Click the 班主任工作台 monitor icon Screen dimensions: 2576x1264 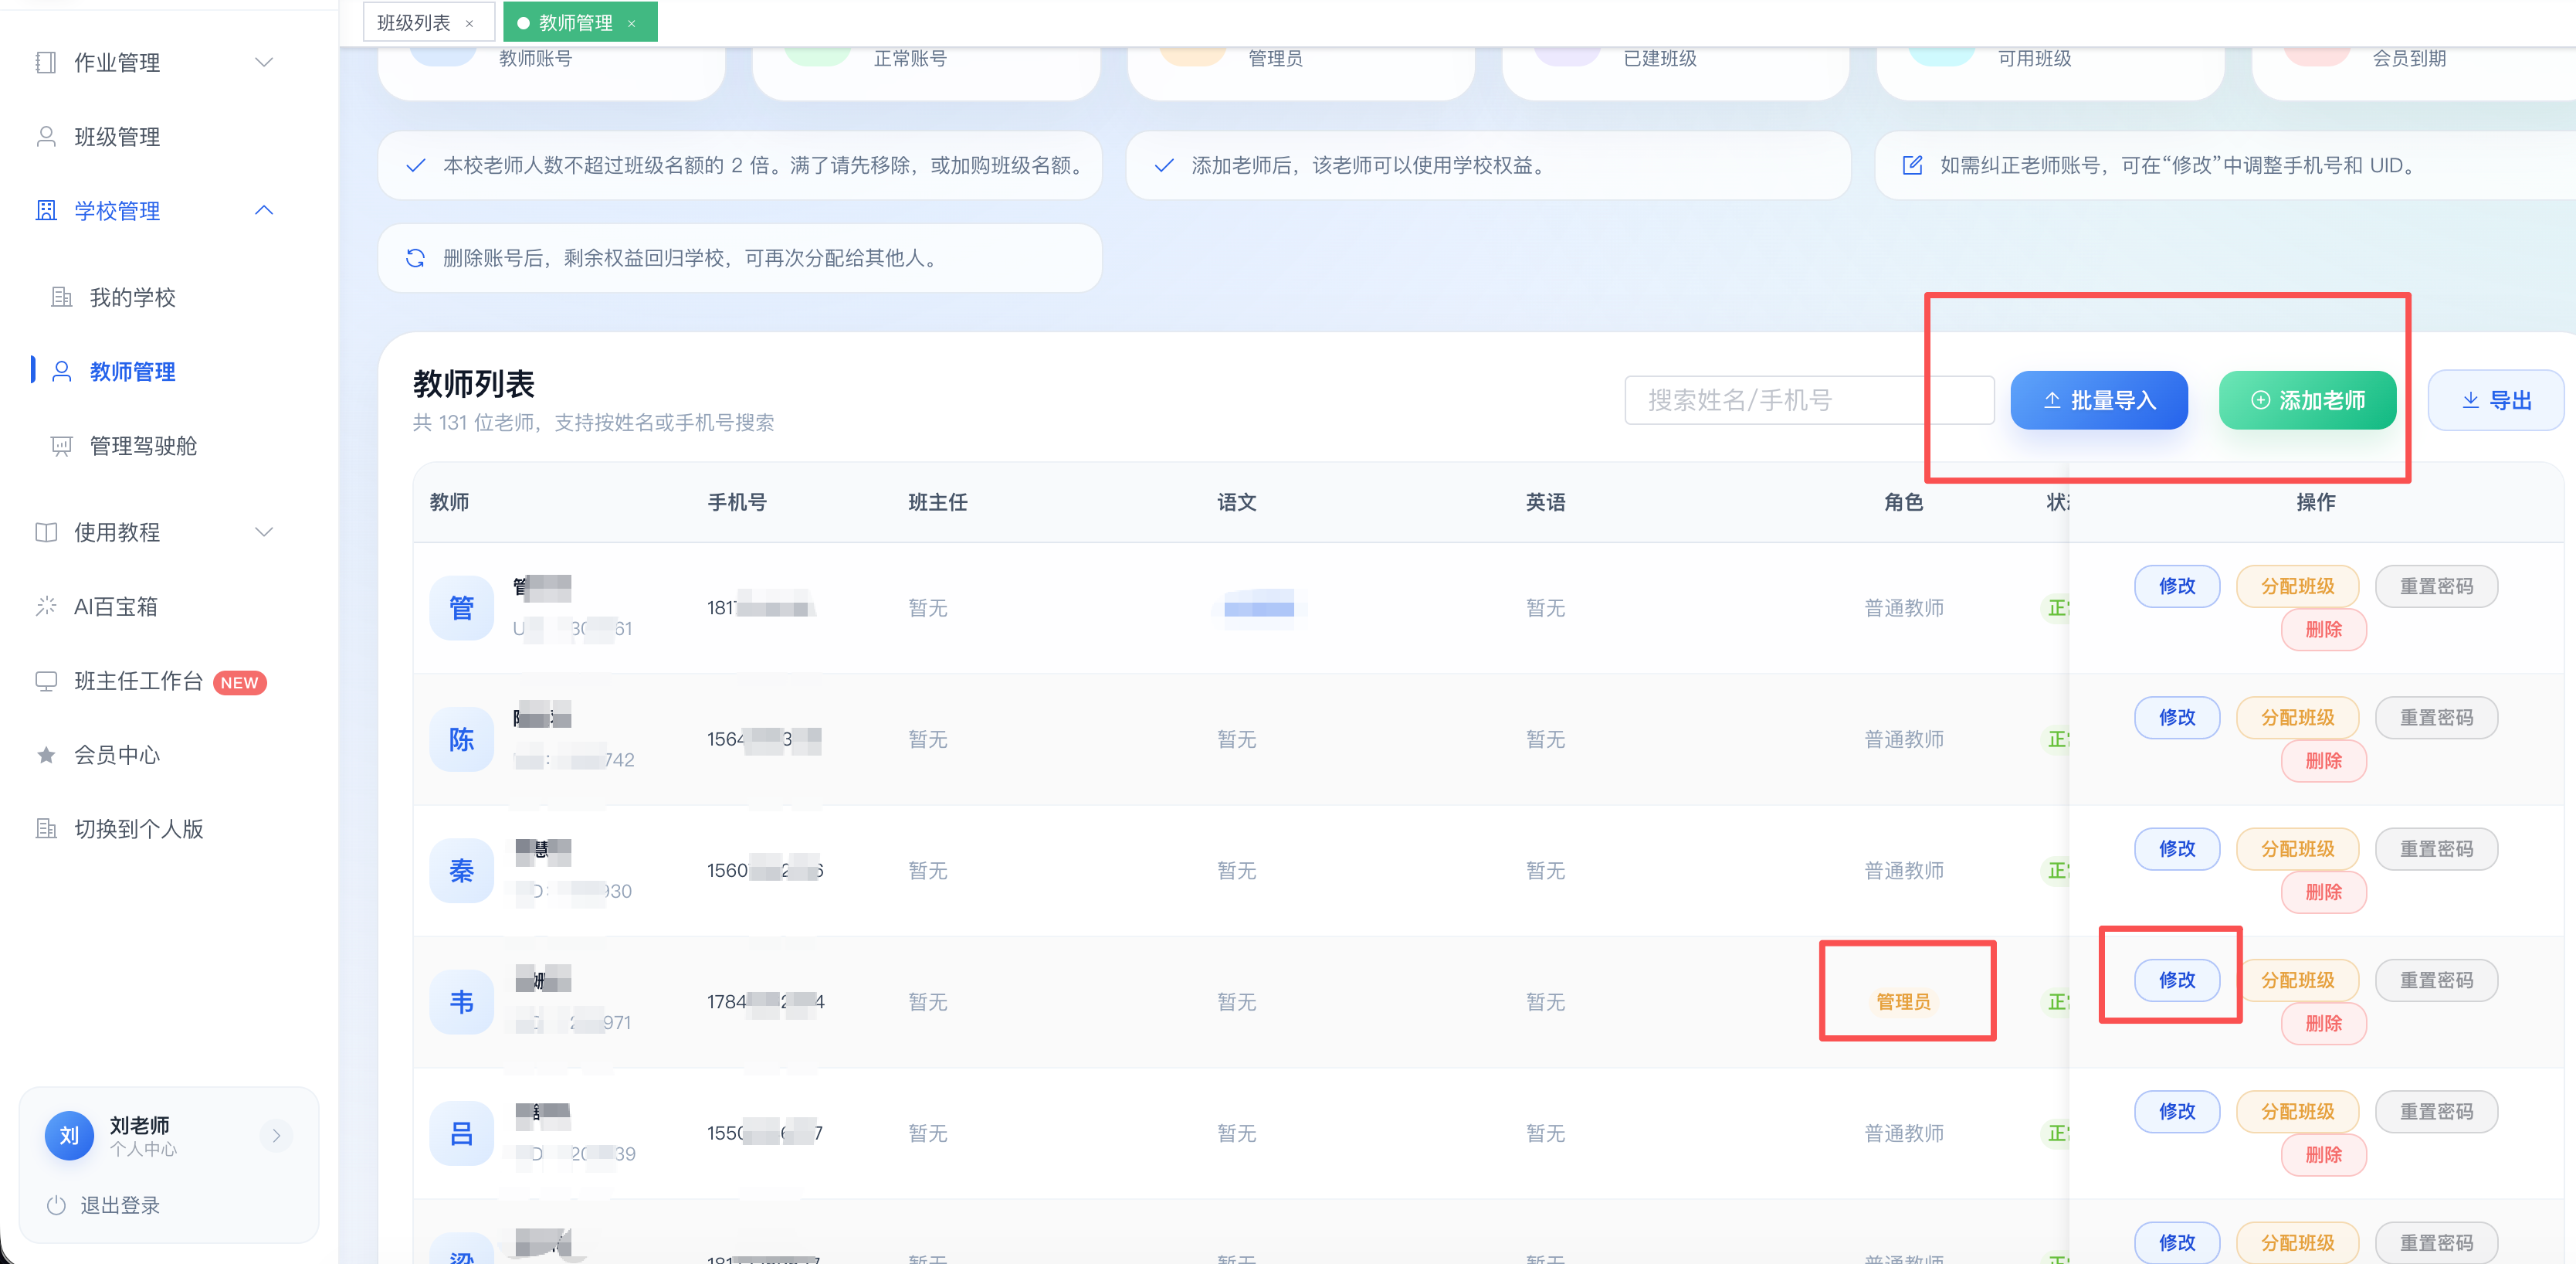tap(46, 681)
